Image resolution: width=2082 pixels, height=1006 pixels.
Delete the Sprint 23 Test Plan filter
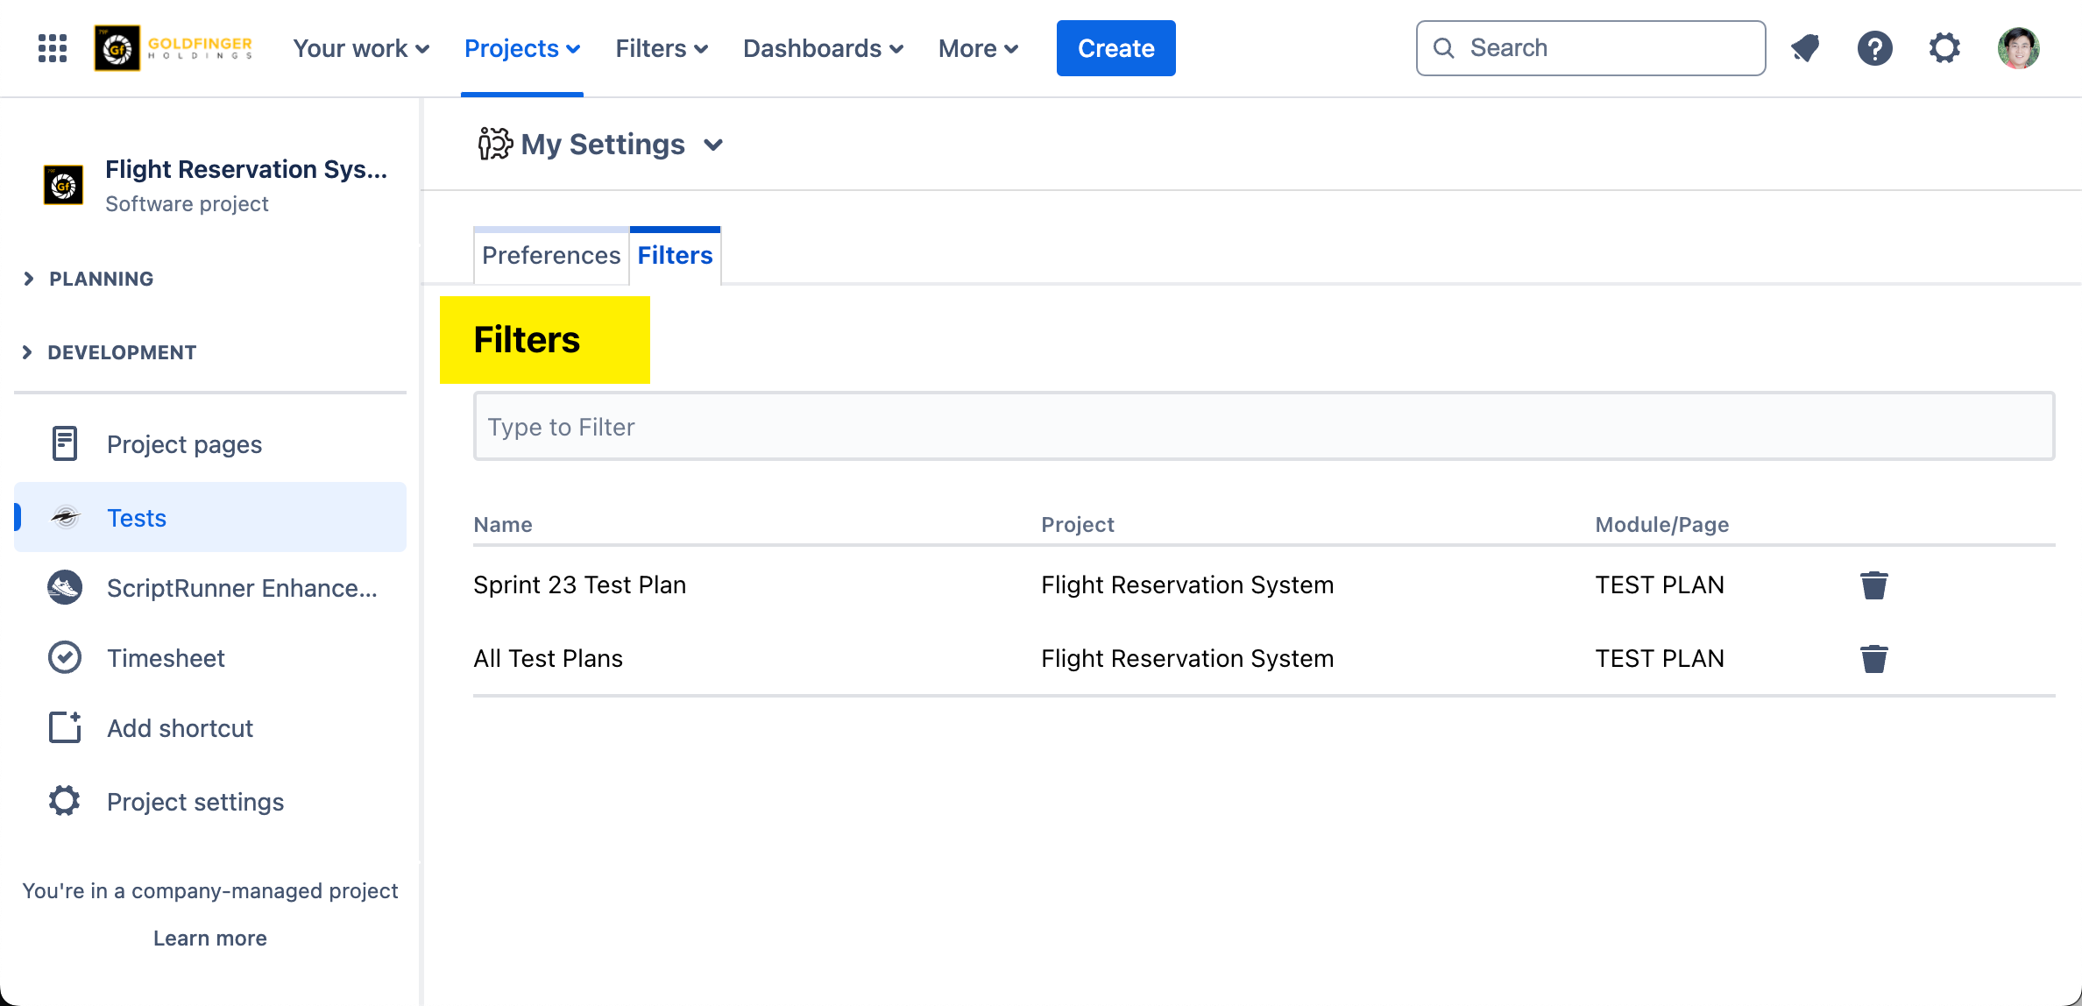point(1873,585)
